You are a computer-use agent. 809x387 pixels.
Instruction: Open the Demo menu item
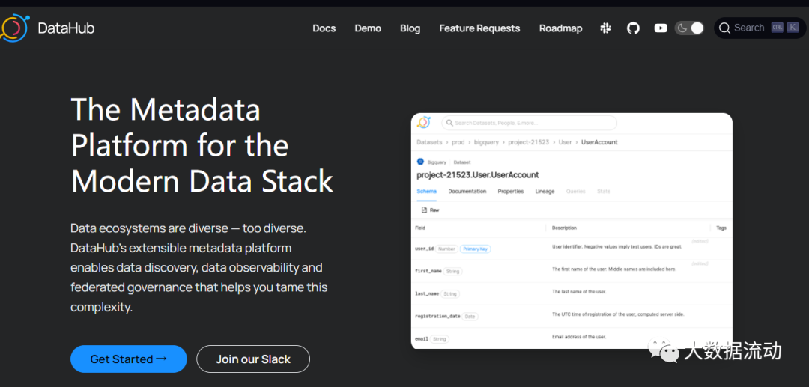tap(368, 28)
